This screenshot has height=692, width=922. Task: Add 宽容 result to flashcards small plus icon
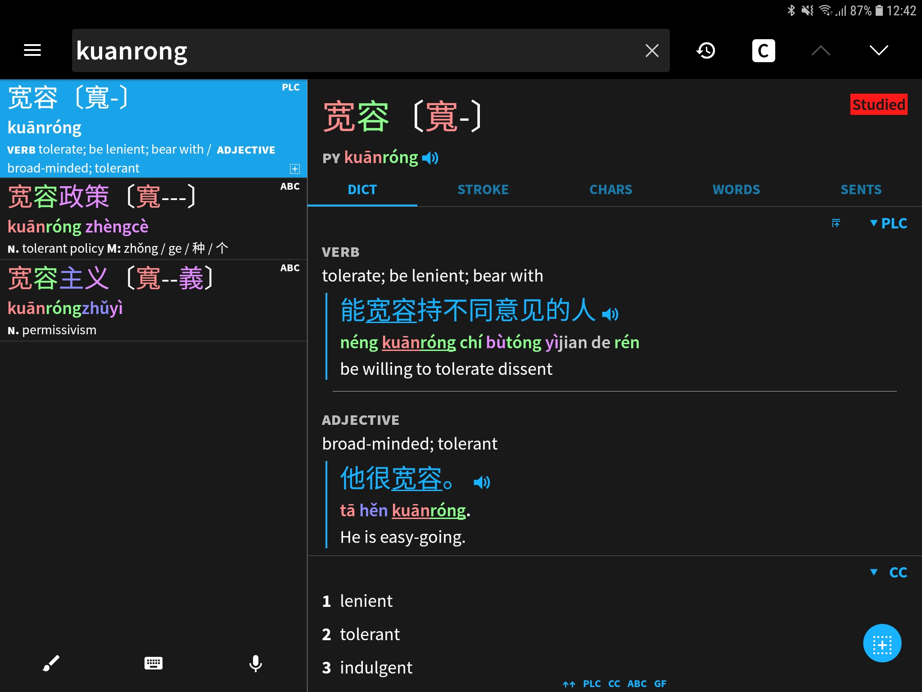(295, 169)
